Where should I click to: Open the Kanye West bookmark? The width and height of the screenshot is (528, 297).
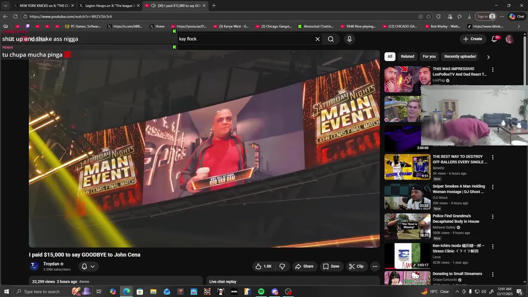point(231,26)
